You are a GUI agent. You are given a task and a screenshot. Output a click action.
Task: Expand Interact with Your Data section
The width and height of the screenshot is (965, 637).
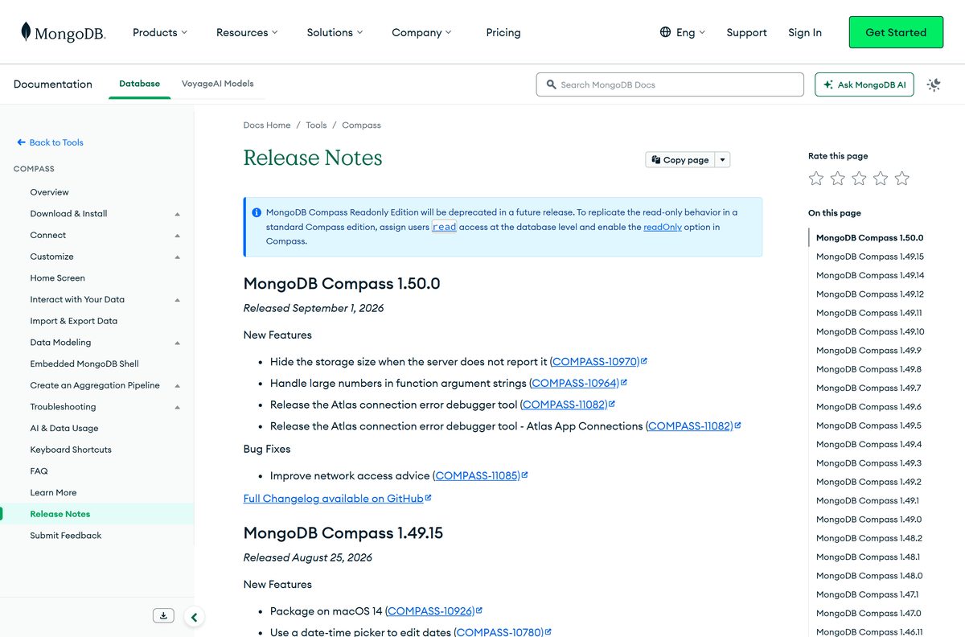point(178,300)
